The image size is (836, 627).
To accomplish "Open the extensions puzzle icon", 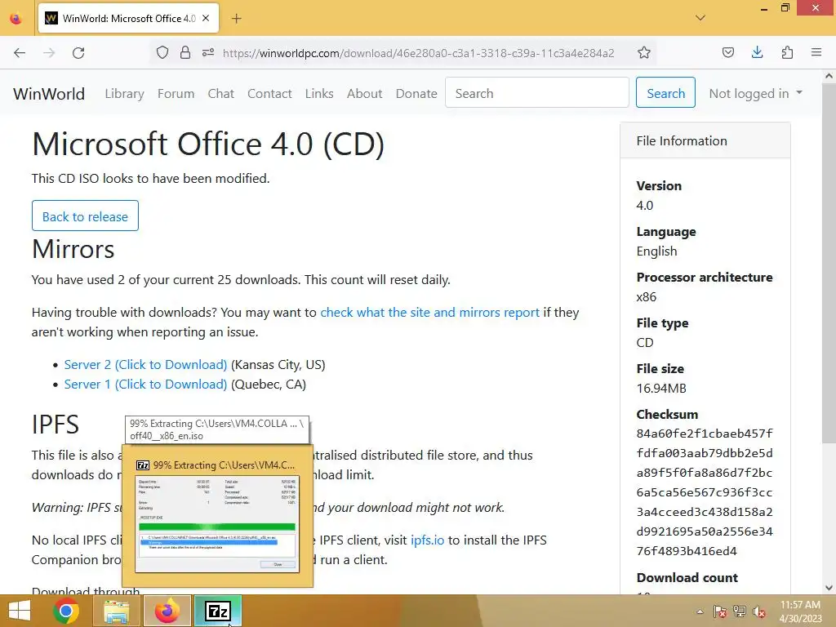I will pyautogui.click(x=787, y=52).
